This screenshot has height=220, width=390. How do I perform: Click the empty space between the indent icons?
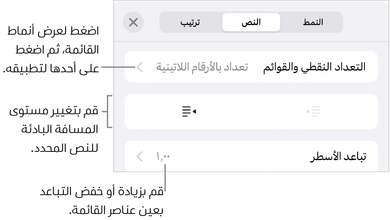coord(251,112)
